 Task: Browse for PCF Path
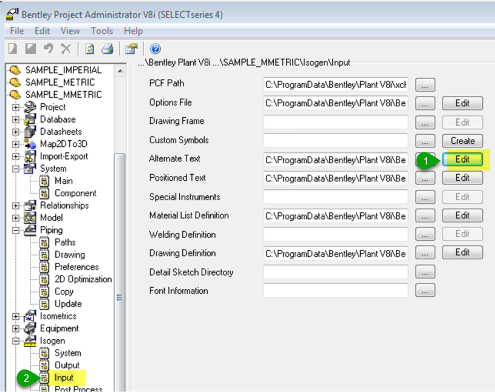(x=425, y=85)
